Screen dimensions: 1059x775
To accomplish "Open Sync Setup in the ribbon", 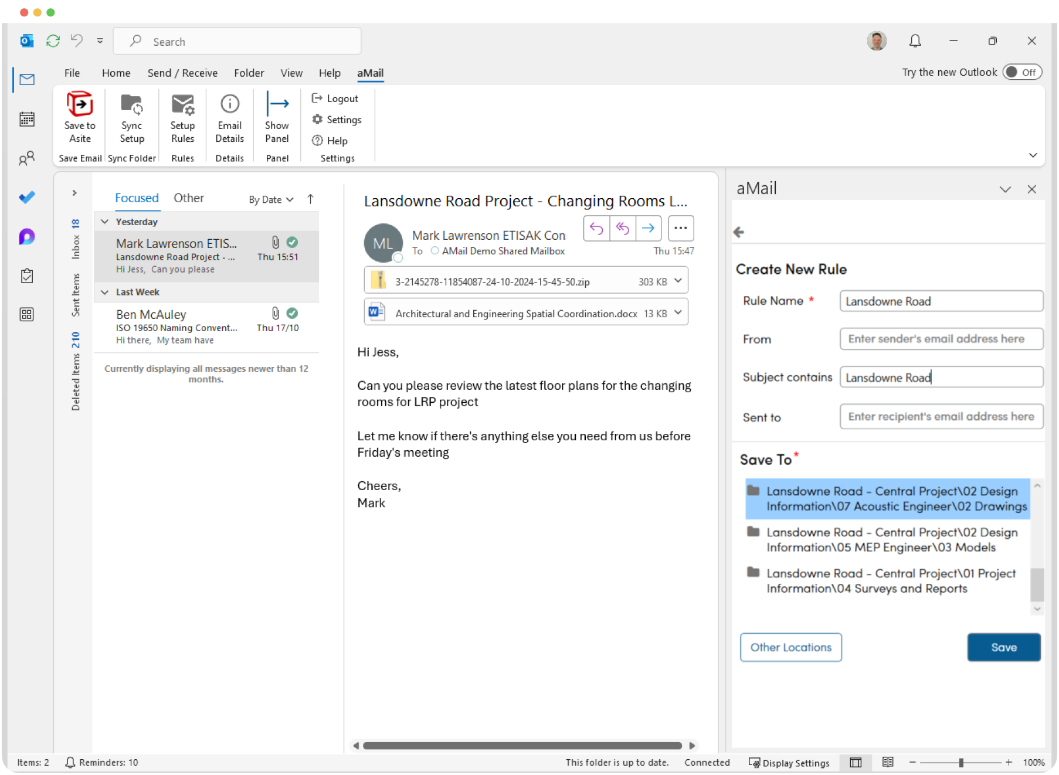I will (x=132, y=105).
